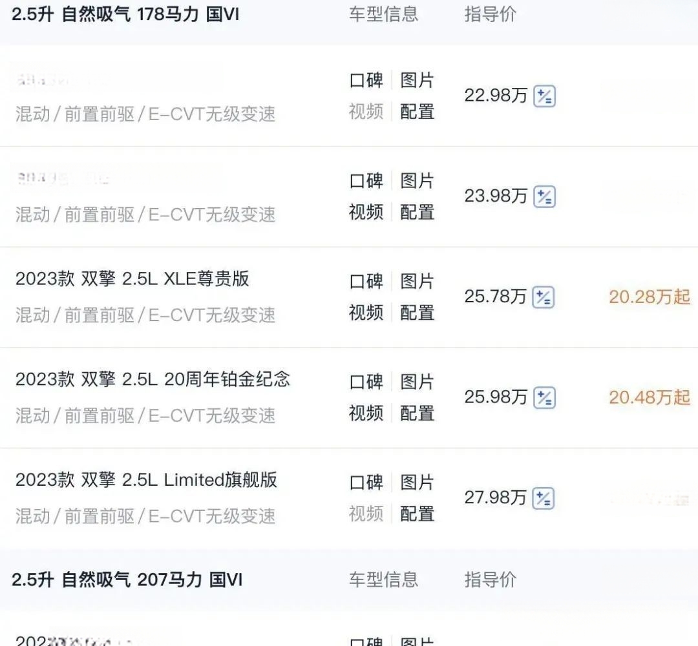Open 配置 for the 22.98万 model
This screenshot has height=646, width=698.
click(417, 112)
